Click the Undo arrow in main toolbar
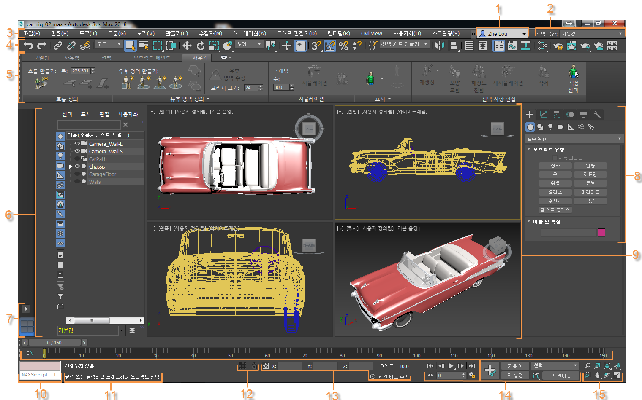Viewport: 642px width, 400px height. (28, 46)
